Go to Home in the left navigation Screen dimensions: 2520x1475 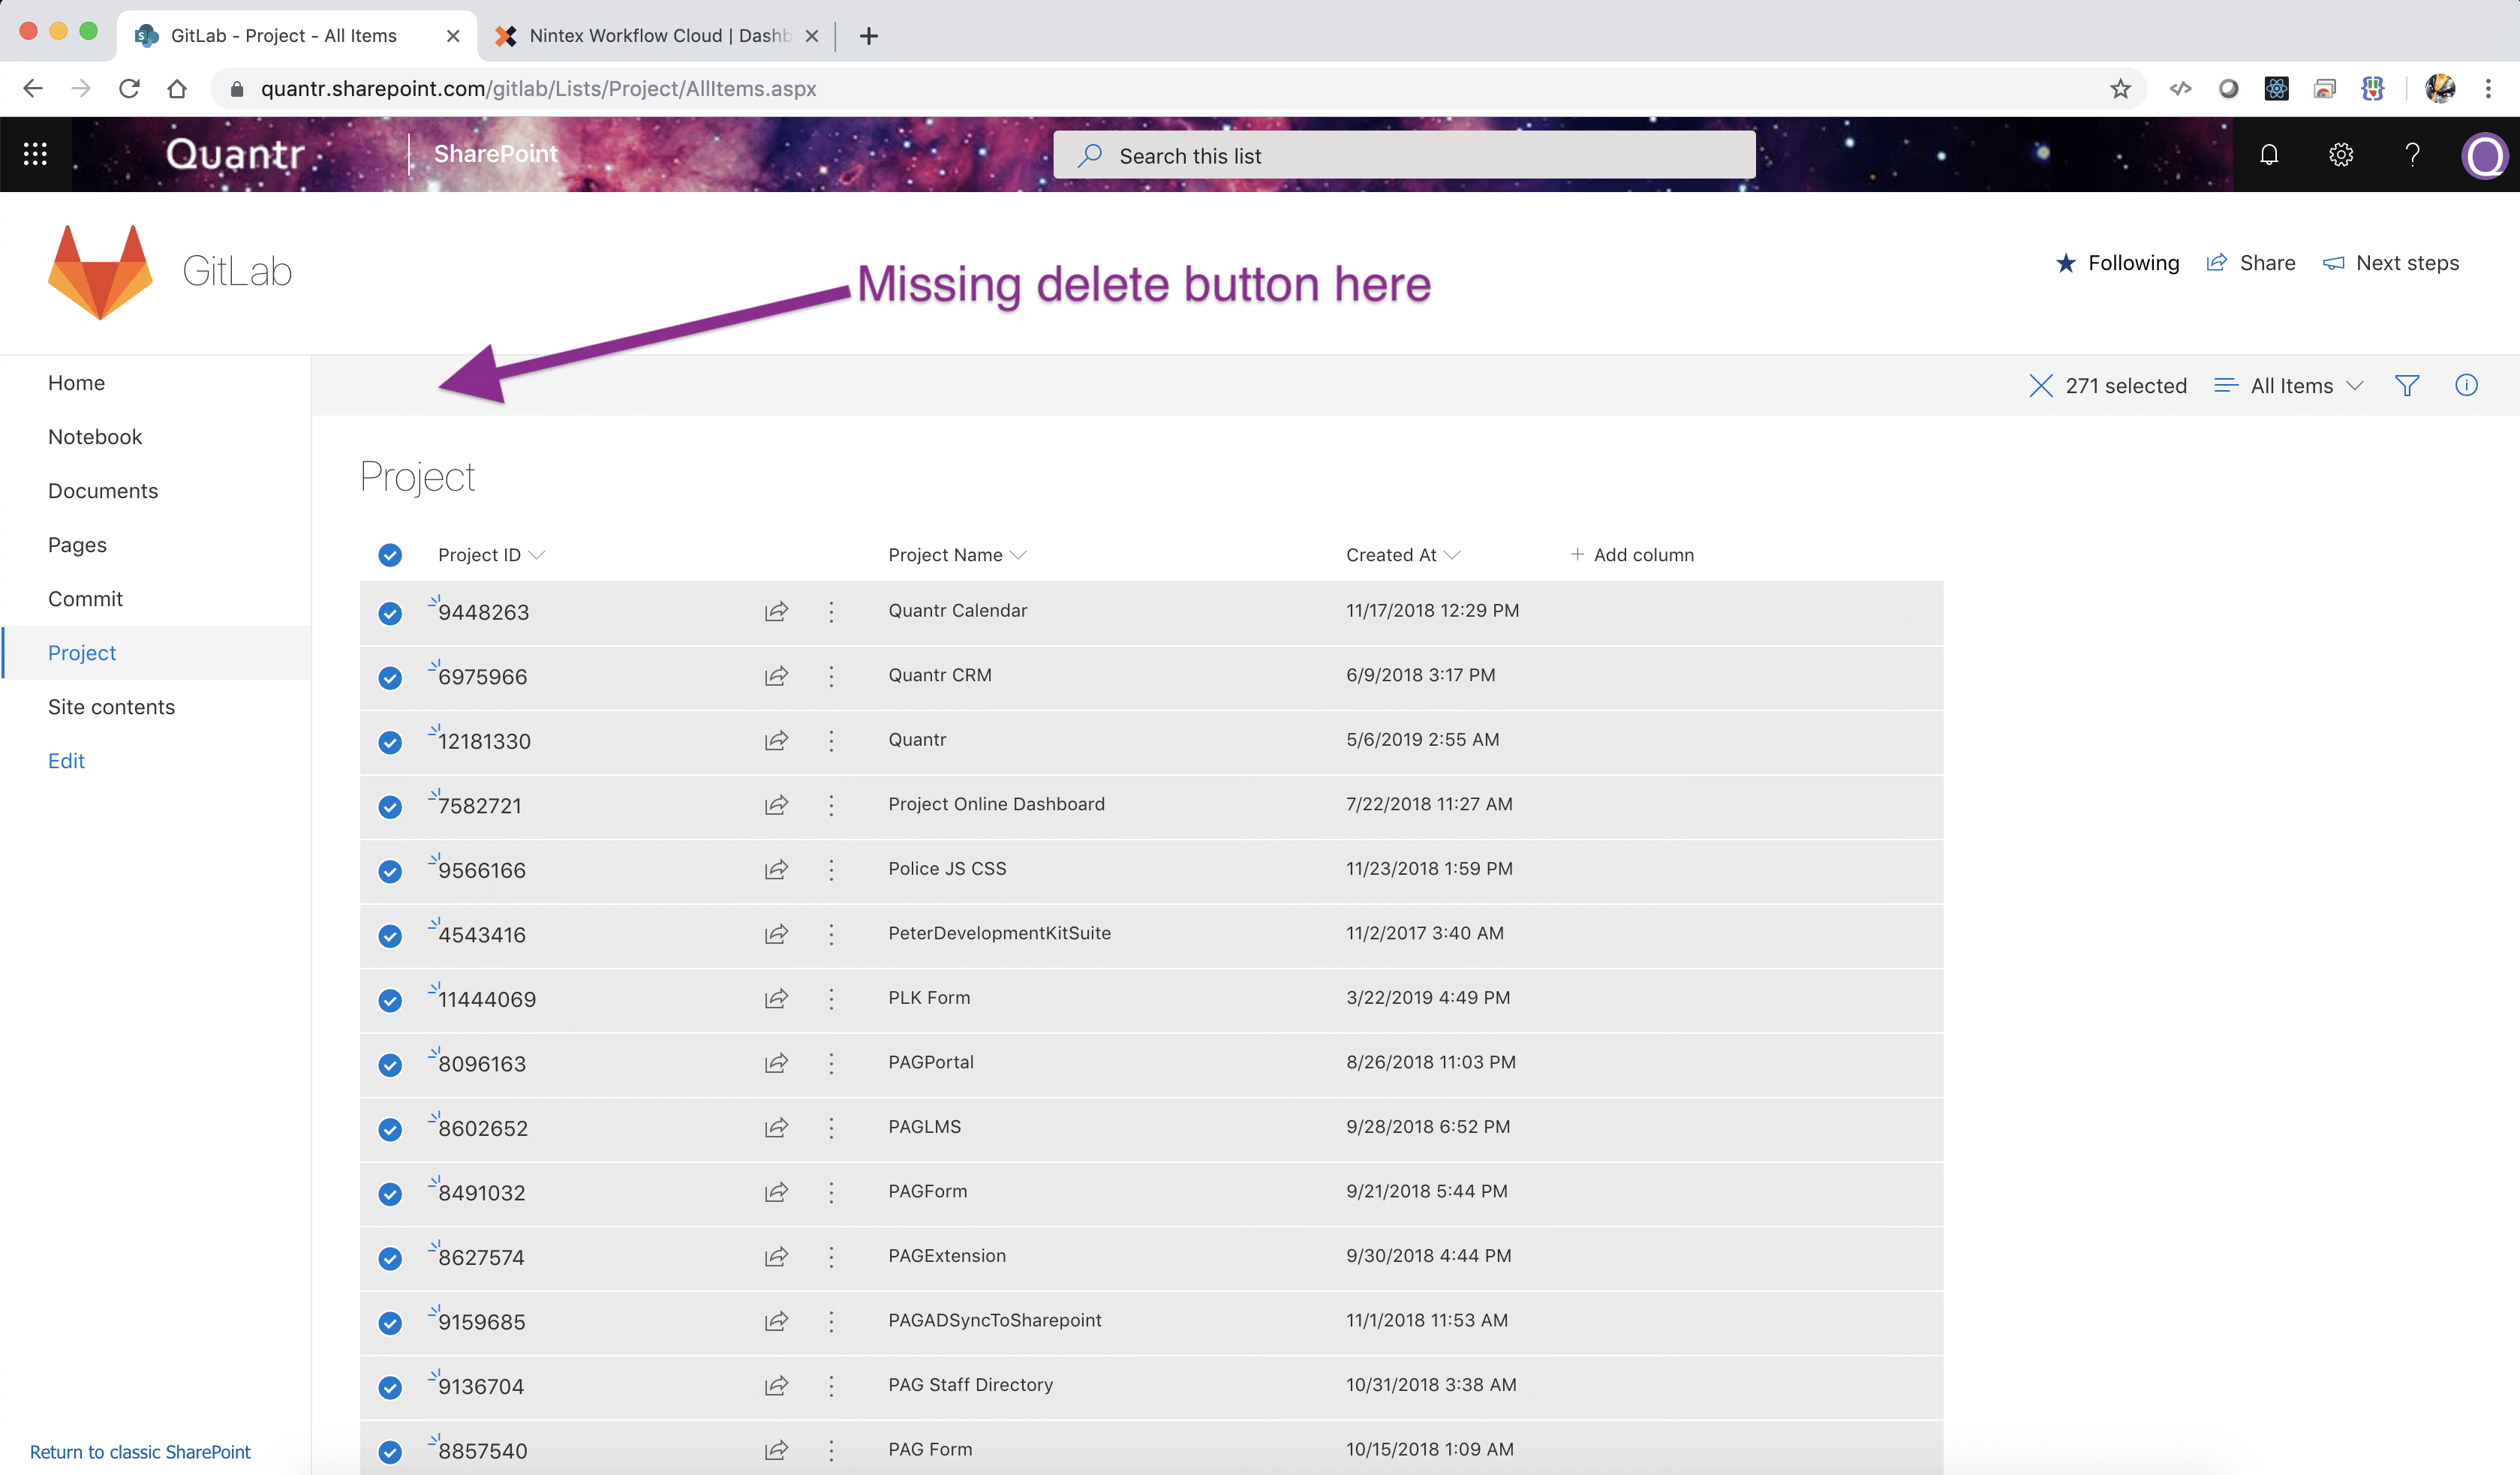coord(76,383)
